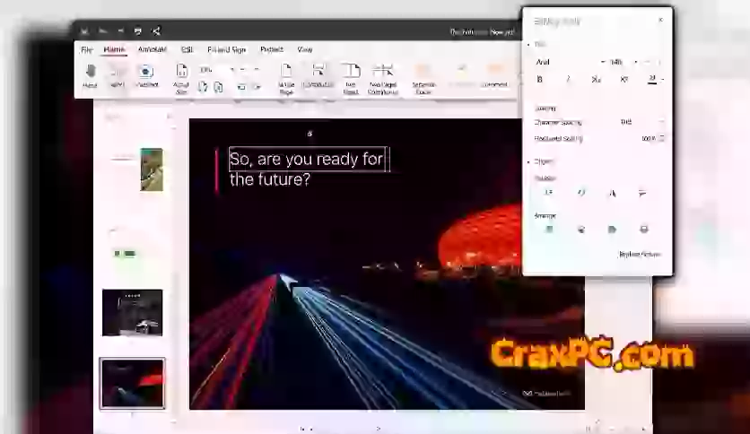
Task: Click the Comment tool in ribbon
Action: [493, 75]
